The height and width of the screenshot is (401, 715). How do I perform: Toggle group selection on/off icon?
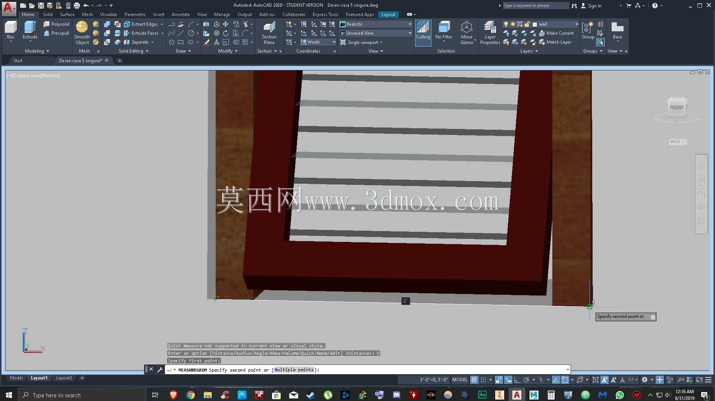pyautogui.click(x=600, y=42)
